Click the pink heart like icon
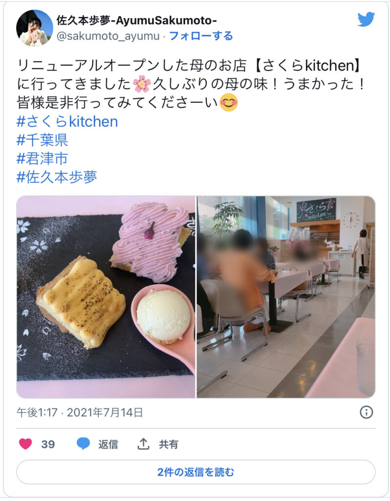This screenshot has width=390, height=501. tap(25, 444)
